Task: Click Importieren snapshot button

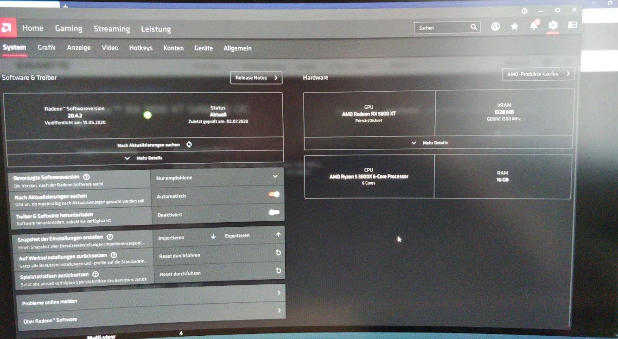Action: pos(171,238)
